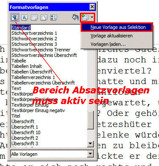Select Stichwortverzeichnis Überschrift style
Image resolution: width=159 pixels, height=166 pixels.
(x=44, y=55)
